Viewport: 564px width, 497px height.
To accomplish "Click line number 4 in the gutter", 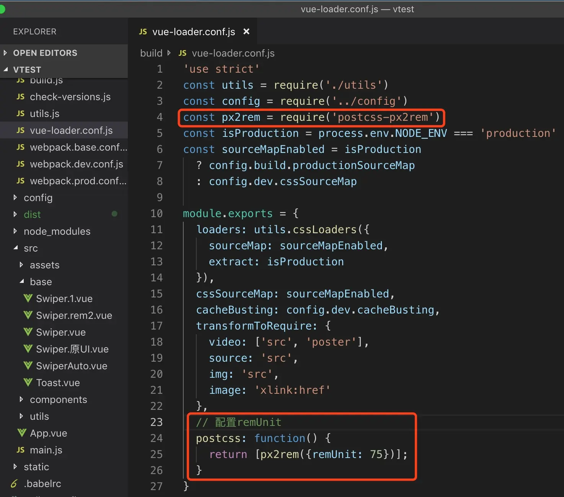I will [160, 117].
